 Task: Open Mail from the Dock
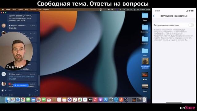pos(33,100)
